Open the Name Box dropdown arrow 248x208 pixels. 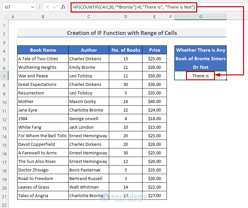point(33,7)
